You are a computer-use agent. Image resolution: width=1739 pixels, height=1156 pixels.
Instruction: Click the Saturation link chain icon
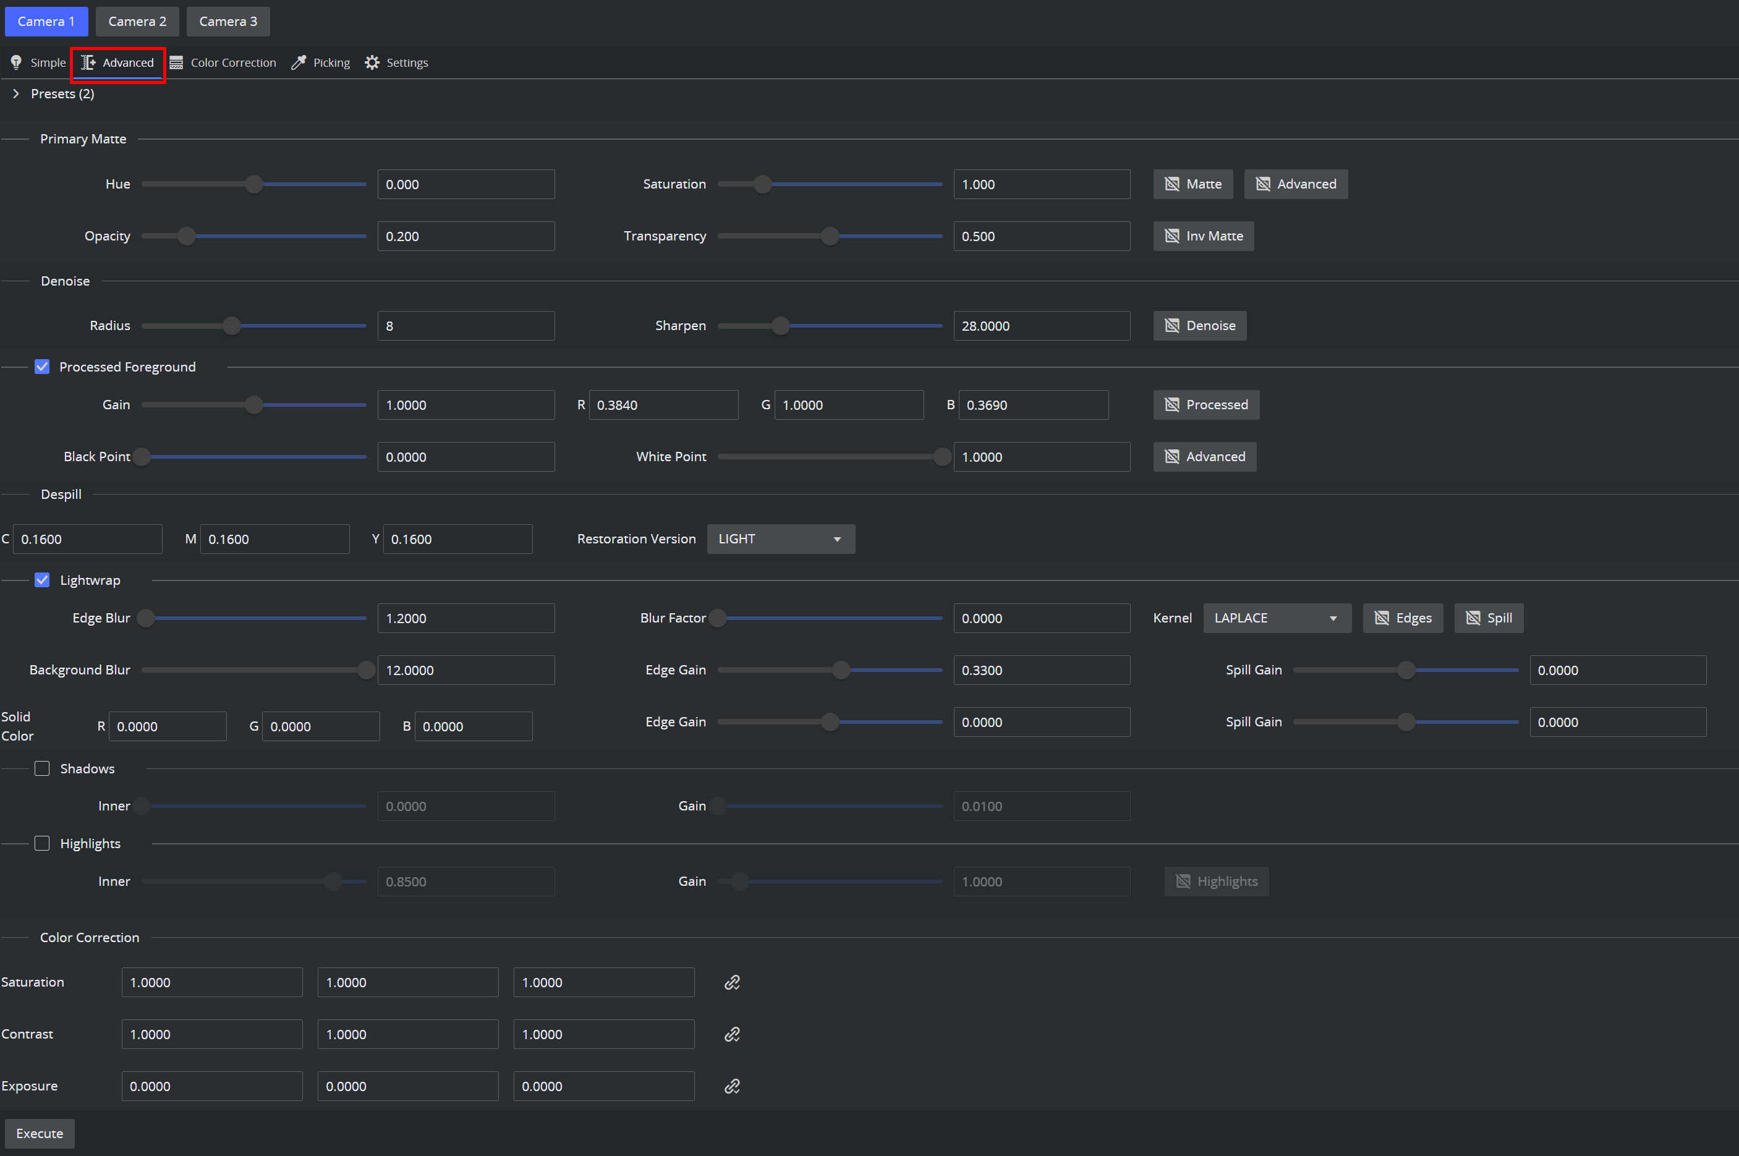[x=731, y=982]
